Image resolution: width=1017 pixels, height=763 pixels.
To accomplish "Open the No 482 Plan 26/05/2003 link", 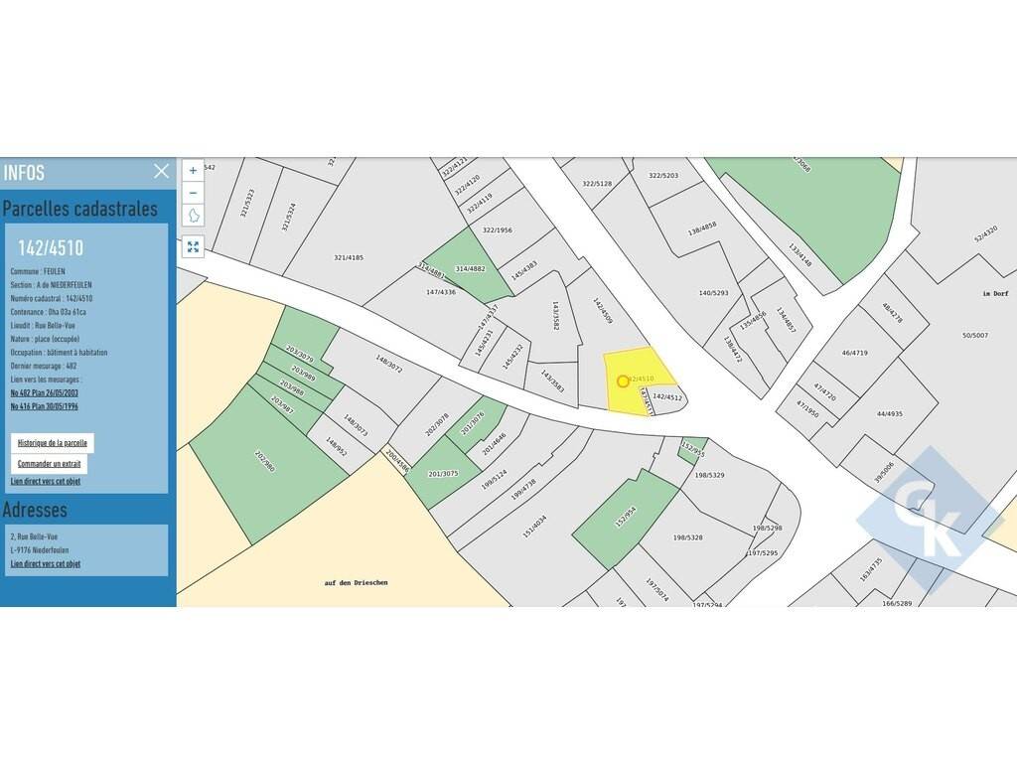I will point(45,392).
